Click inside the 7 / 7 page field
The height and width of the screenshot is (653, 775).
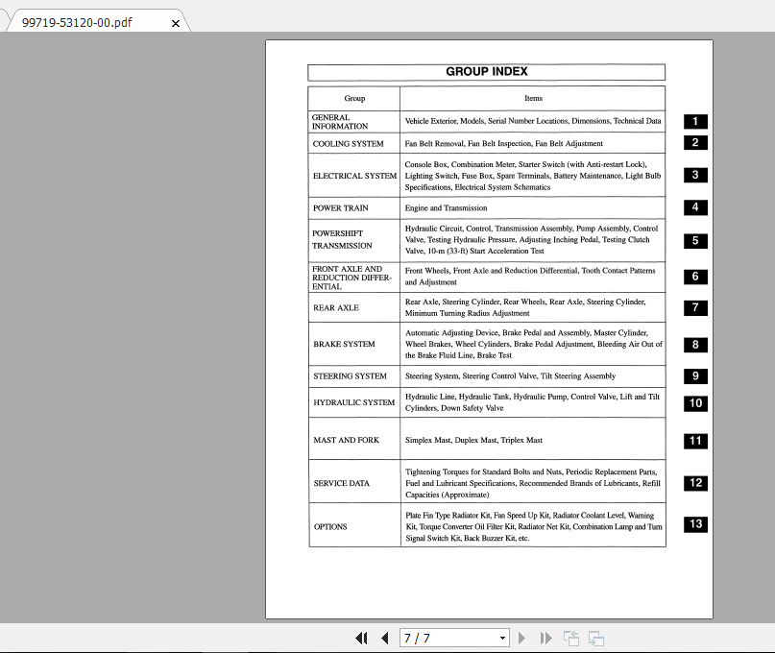[x=442, y=638]
